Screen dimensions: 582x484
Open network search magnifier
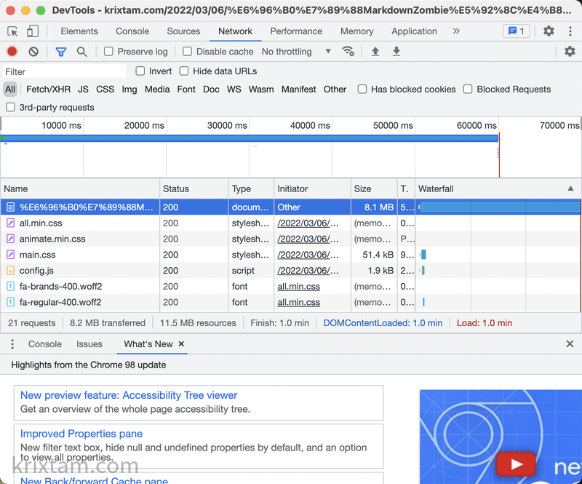[x=81, y=52]
